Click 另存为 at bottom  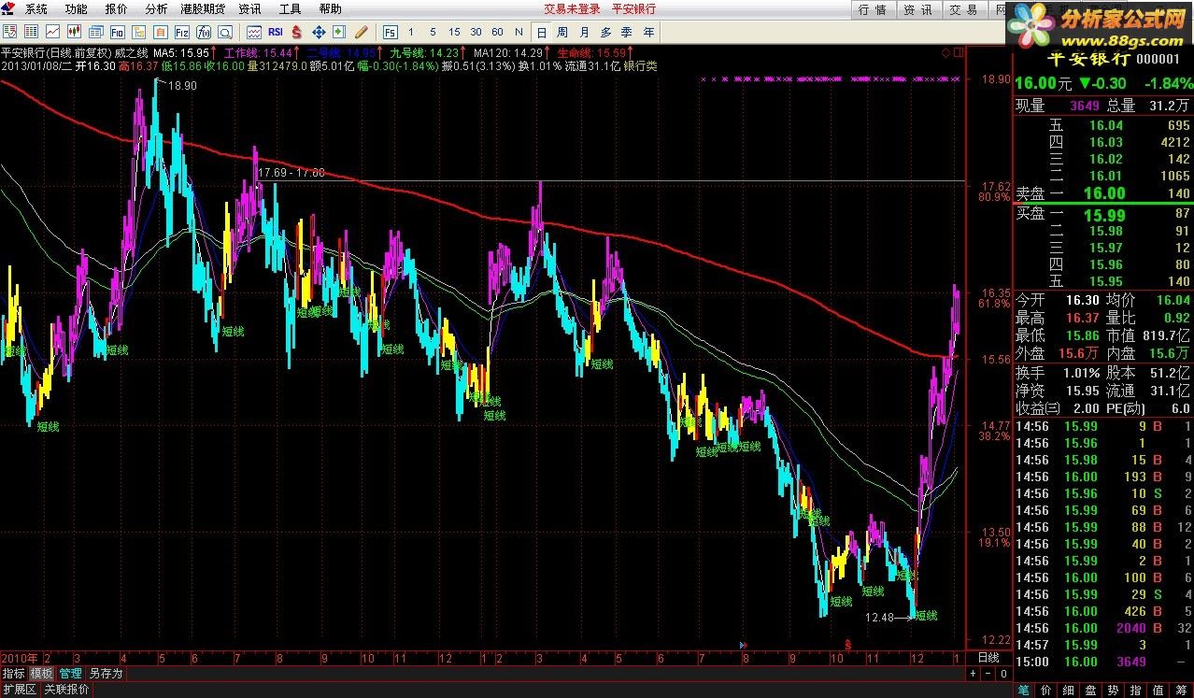tap(106, 673)
